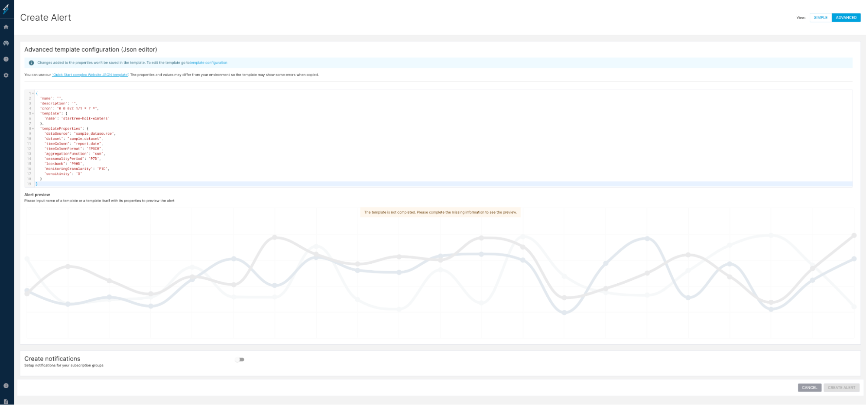The height and width of the screenshot is (405, 866).
Task: Enable the Create notifications switch
Action: 240,360
